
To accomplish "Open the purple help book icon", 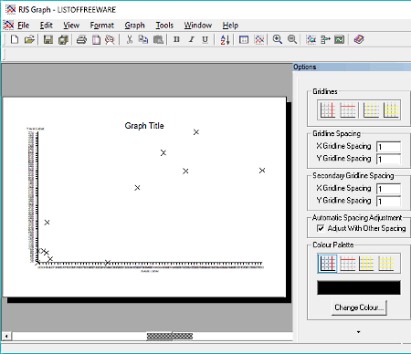I will pos(359,39).
